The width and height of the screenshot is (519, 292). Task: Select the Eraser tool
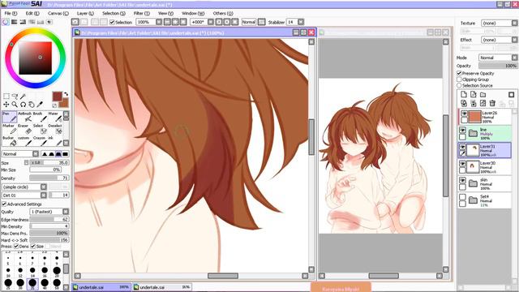(24, 129)
